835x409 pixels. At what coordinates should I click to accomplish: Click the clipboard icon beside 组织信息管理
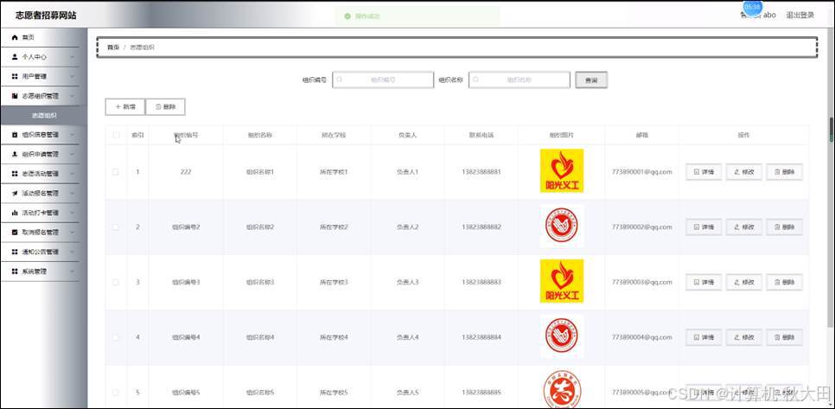[15, 135]
